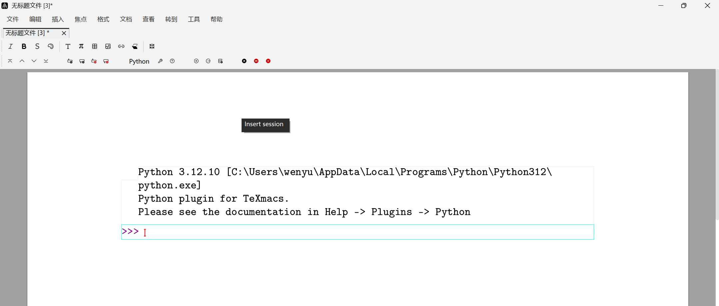Insert a table using the grid icon
Screen dimensions: 719x306
[x=95, y=46]
